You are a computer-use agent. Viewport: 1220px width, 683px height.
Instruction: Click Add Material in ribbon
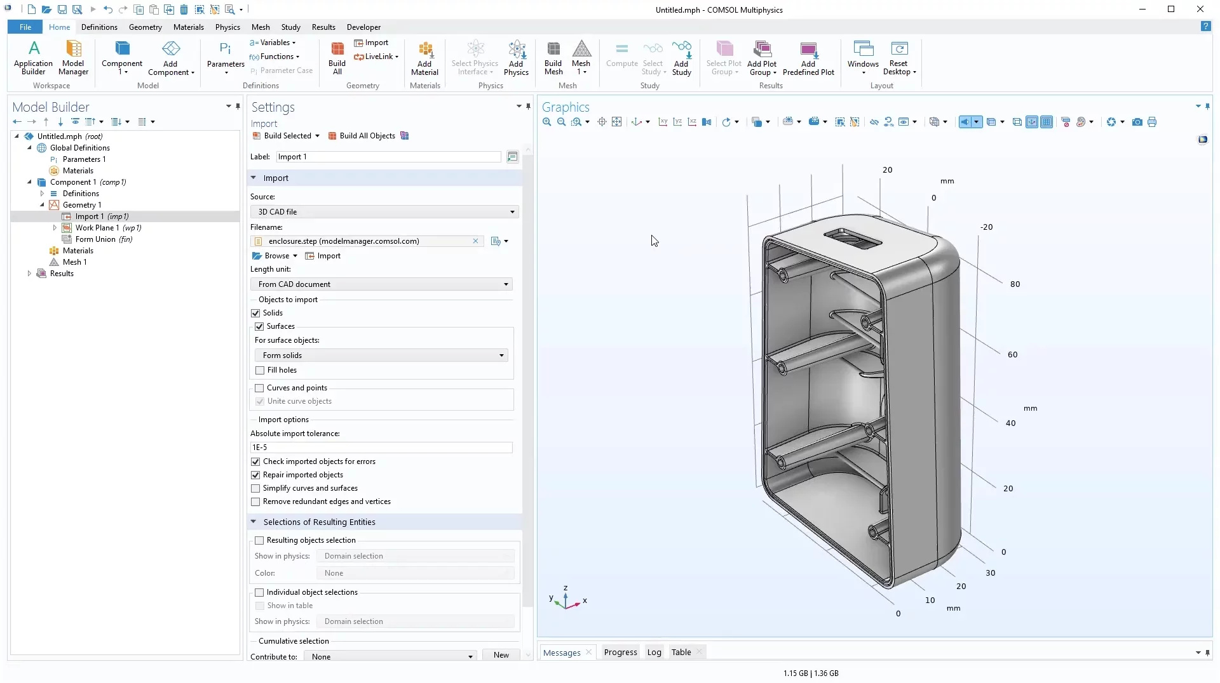425,58
